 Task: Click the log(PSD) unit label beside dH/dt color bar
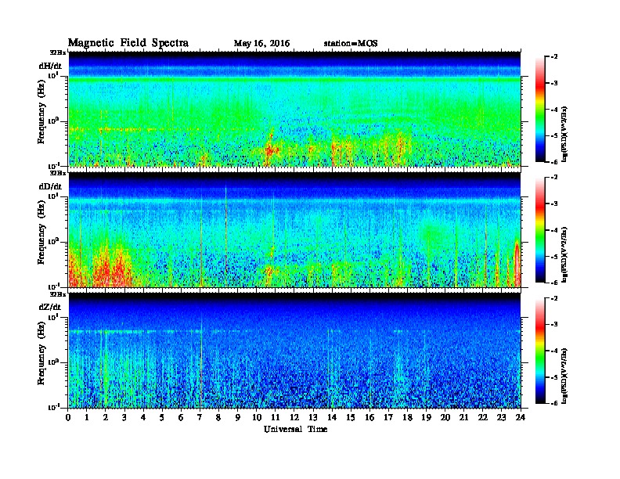pos(565,135)
